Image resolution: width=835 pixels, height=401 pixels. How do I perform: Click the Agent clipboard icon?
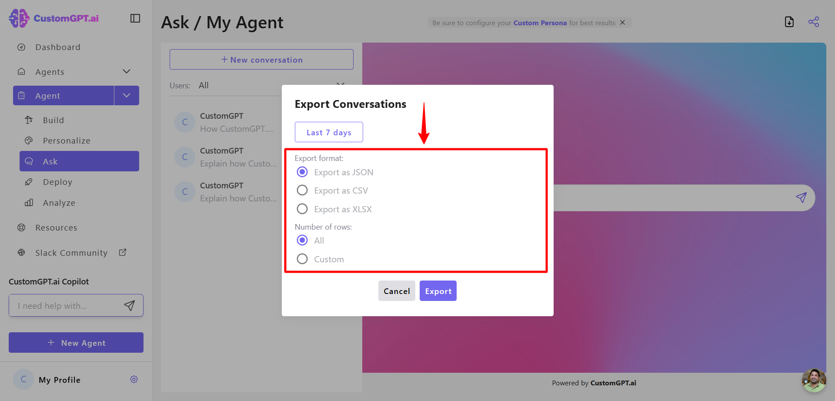[21, 96]
